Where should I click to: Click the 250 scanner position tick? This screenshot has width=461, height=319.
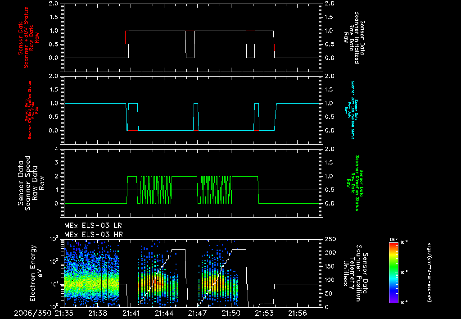330,239
